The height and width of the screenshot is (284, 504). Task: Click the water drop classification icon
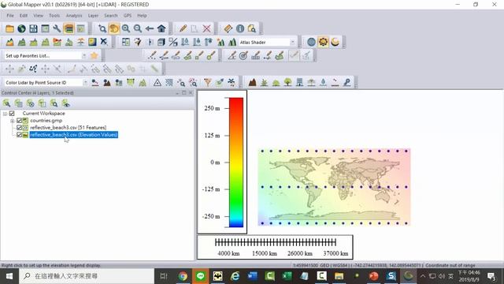click(x=323, y=83)
